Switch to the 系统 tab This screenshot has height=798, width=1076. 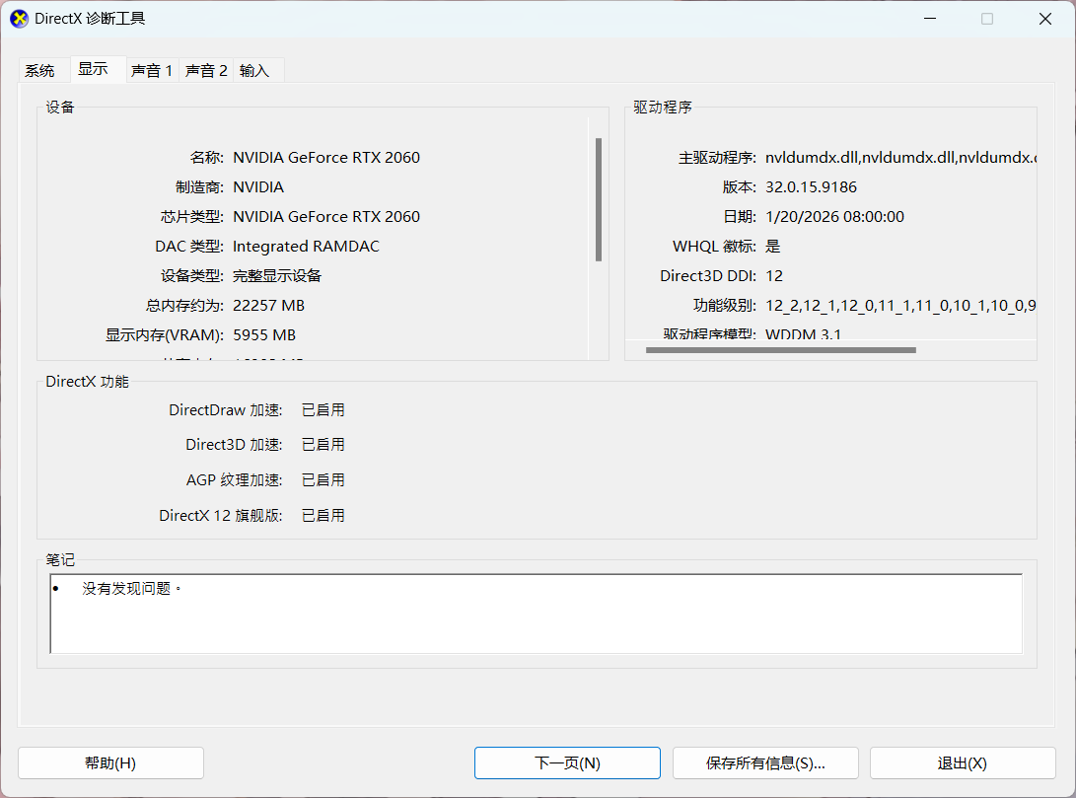[x=41, y=70]
